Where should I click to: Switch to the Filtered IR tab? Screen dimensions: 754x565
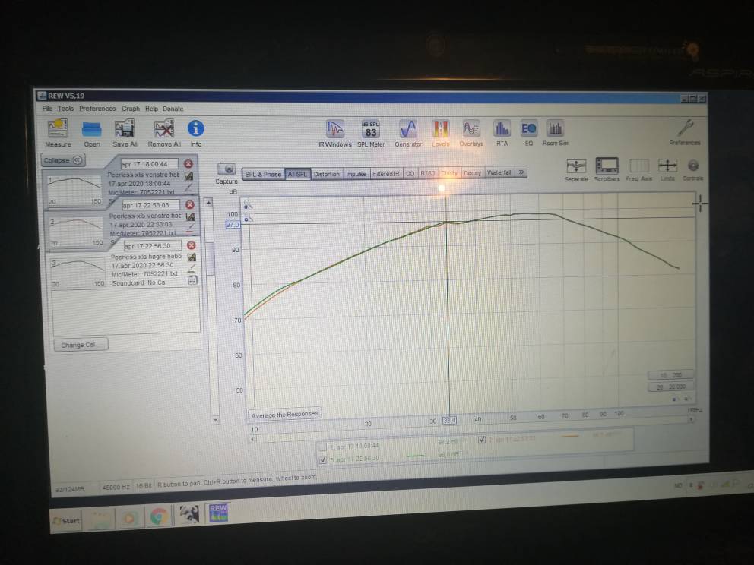[x=385, y=173]
